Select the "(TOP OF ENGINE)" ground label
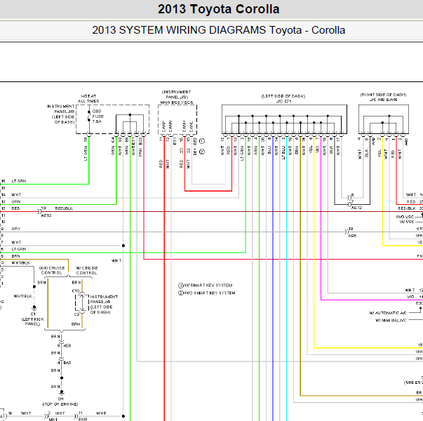423x421 pixels. [x=60, y=404]
